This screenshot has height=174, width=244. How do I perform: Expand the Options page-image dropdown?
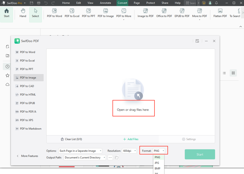(80, 151)
